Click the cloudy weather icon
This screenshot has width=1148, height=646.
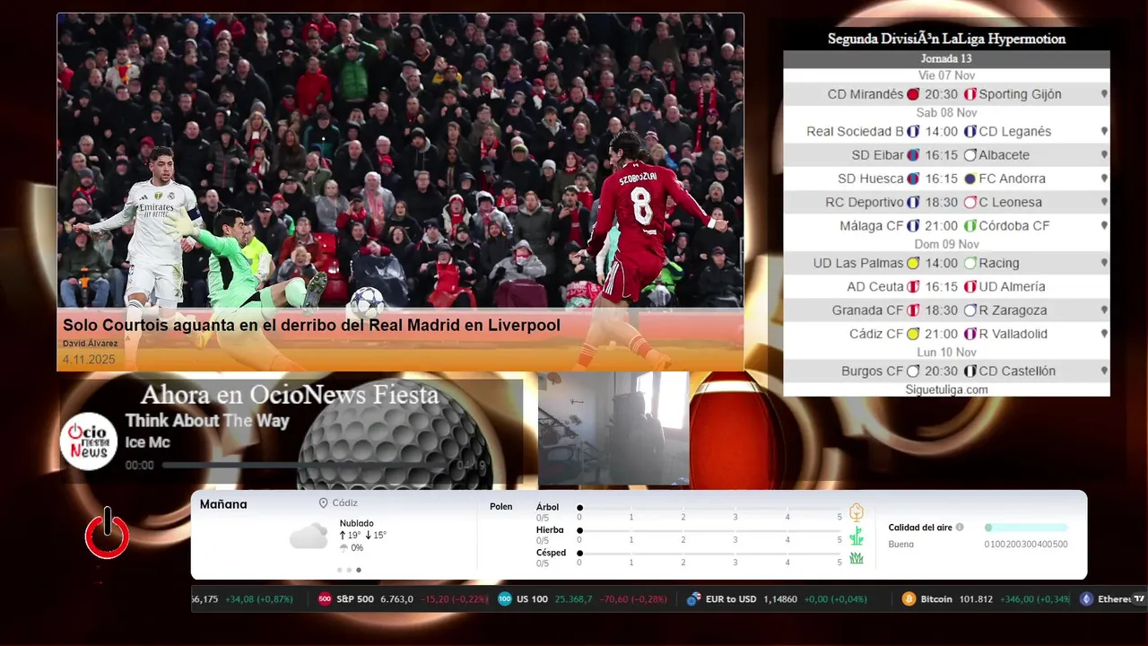309,536
